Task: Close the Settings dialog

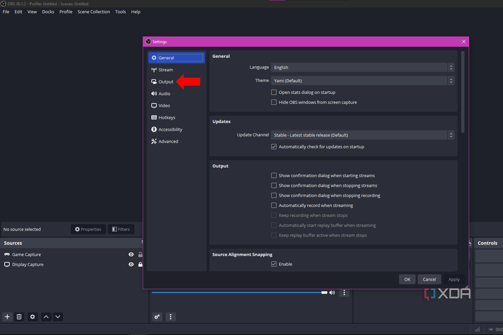Action: 464,41
